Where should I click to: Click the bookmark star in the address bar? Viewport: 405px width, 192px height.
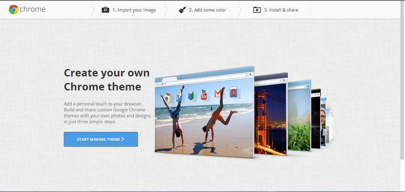point(246,75)
